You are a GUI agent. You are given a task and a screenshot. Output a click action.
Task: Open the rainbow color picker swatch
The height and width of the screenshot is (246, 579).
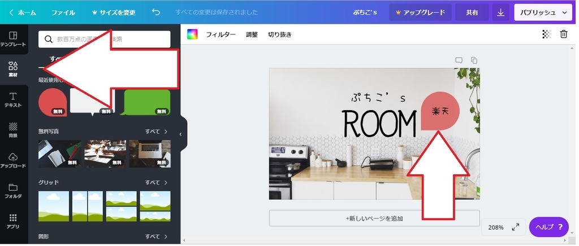pyautogui.click(x=192, y=34)
